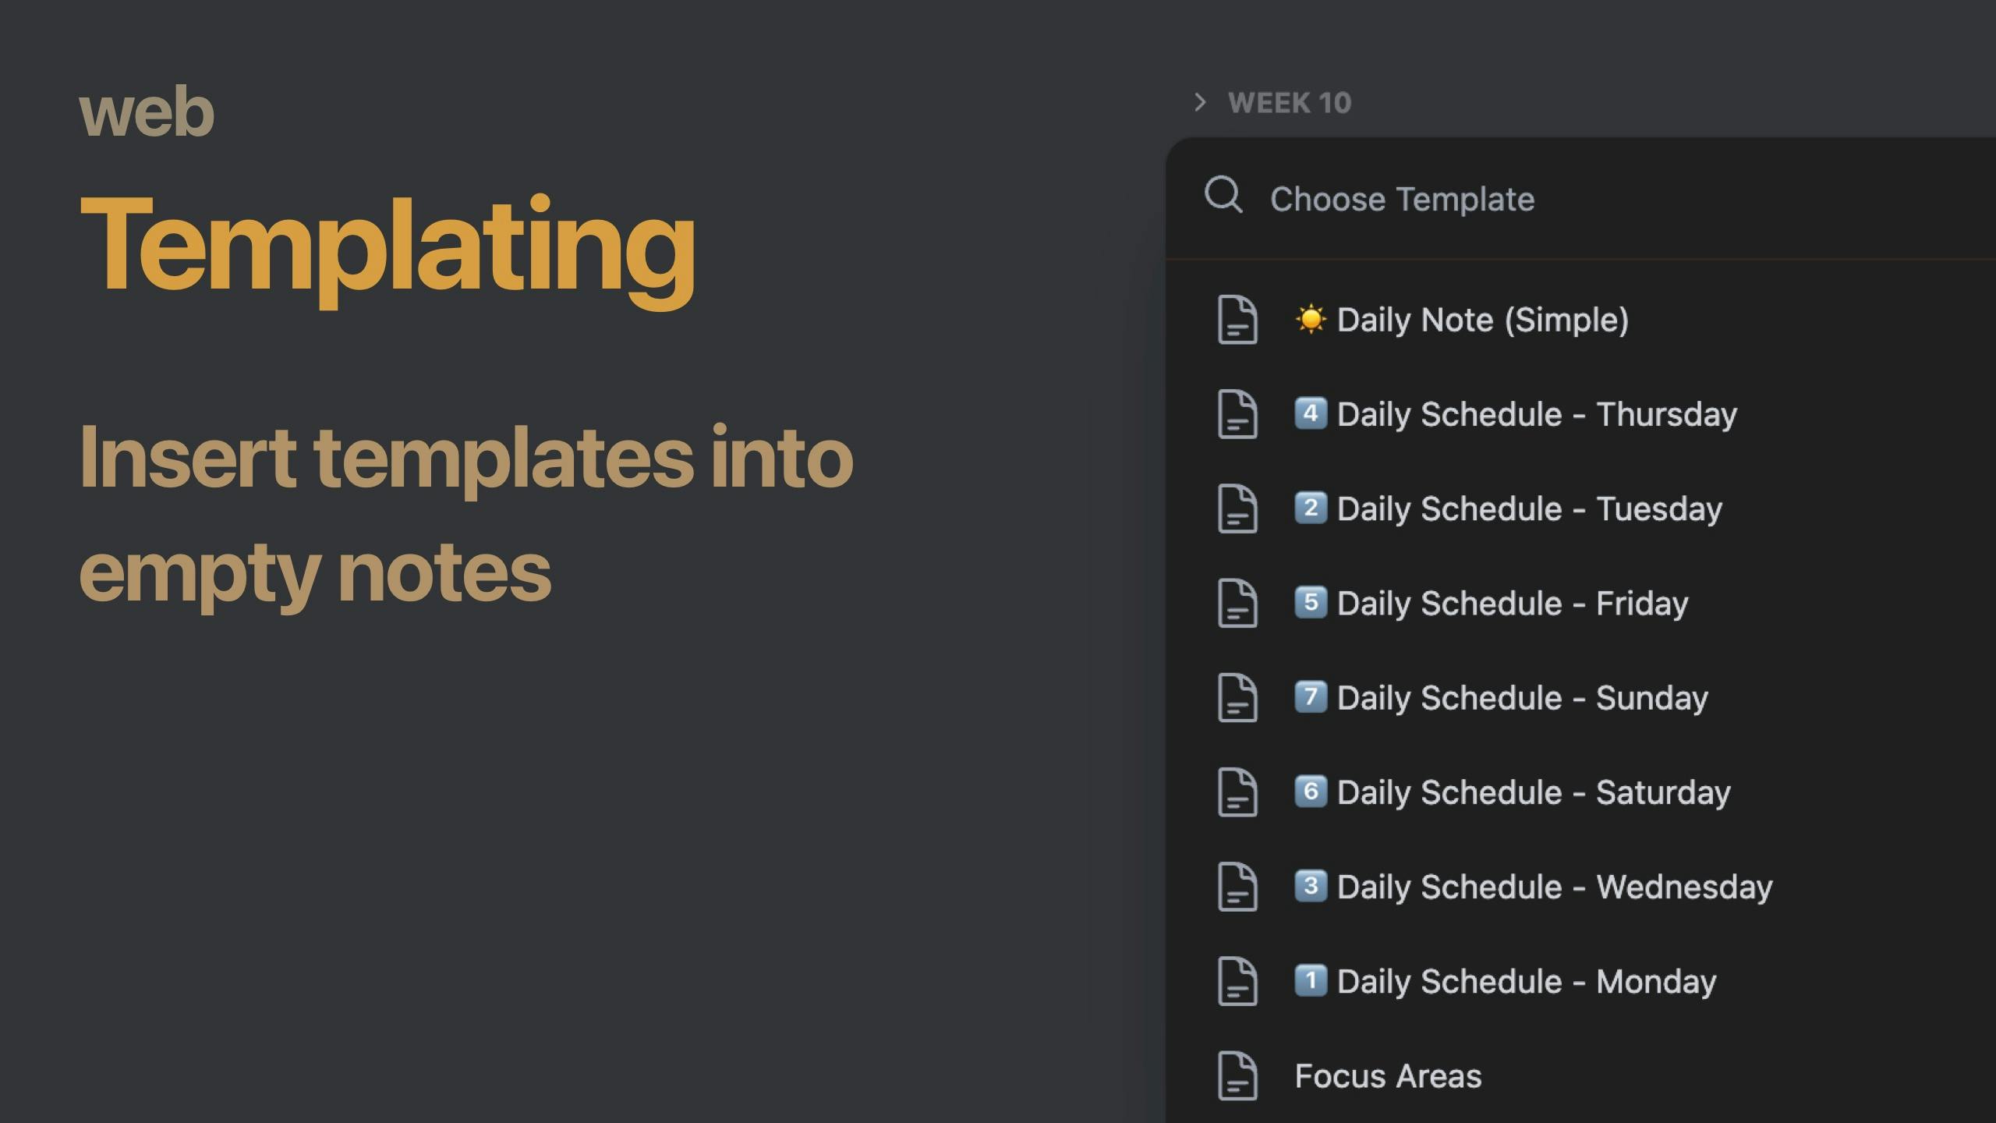Select the Daily Note (Simple) template
The image size is (1996, 1123).
pyautogui.click(x=1482, y=320)
